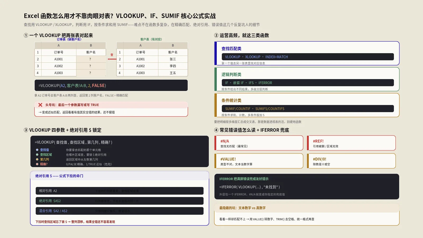Select the 李四 cell in the 客户表
The image size is (423, 238).
click(173, 66)
